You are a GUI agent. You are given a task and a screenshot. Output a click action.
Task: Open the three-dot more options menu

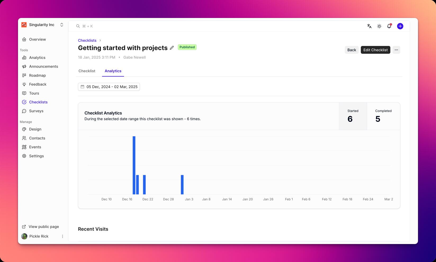(396, 50)
